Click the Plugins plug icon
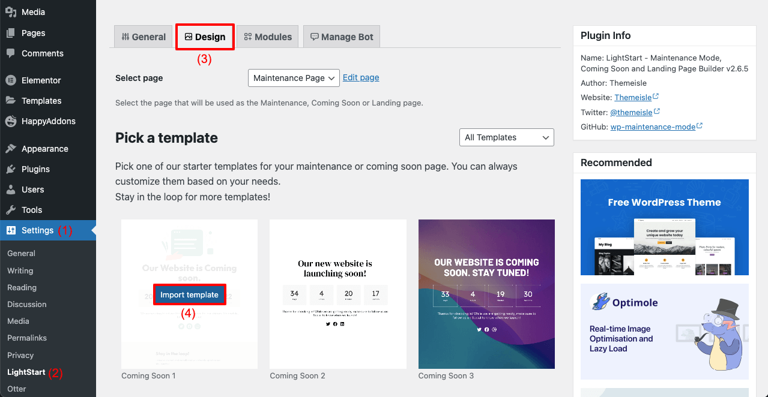Image resolution: width=768 pixels, height=397 pixels. pos(11,169)
